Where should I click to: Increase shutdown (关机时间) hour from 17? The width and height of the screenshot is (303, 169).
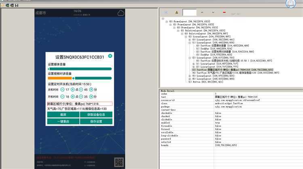(73, 89)
